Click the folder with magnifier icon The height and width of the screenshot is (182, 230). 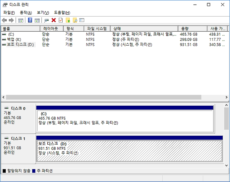[75, 20]
